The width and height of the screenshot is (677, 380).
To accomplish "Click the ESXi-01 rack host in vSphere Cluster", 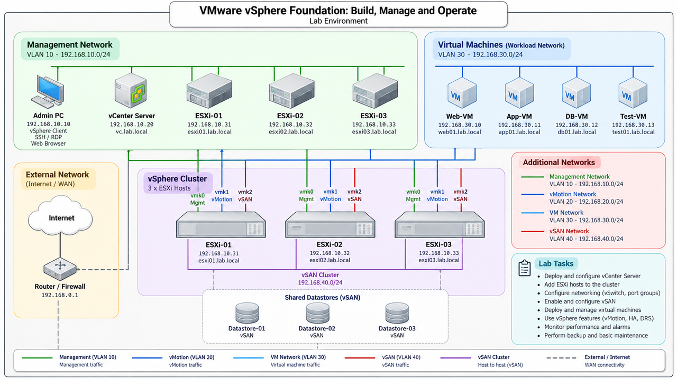I will pyautogui.click(x=220, y=224).
